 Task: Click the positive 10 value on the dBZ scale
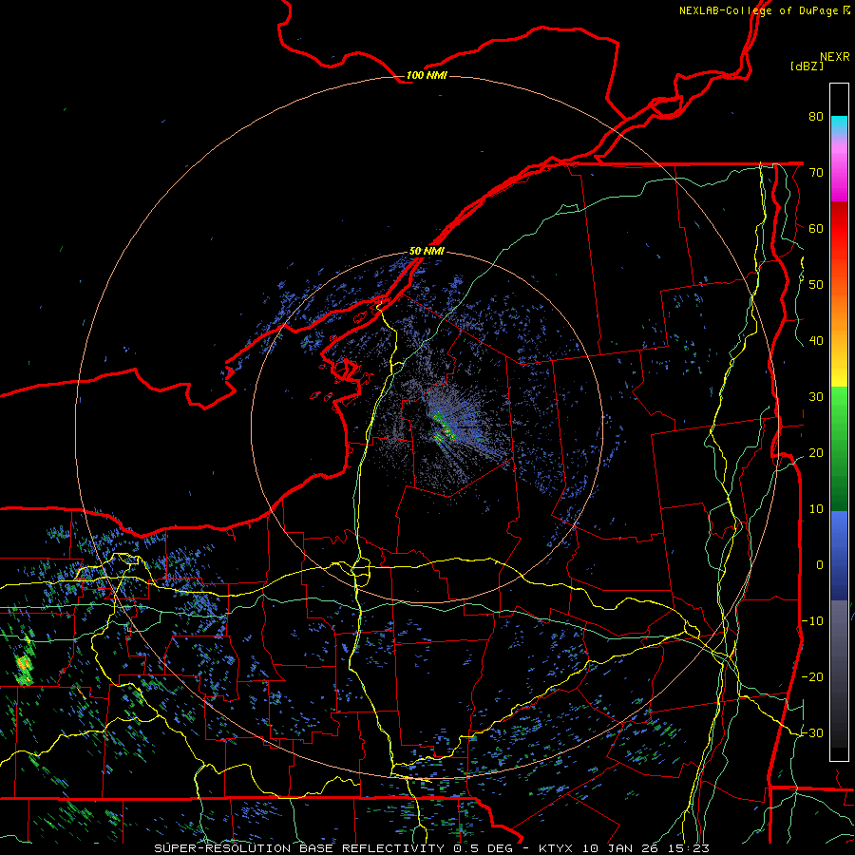pos(816,509)
